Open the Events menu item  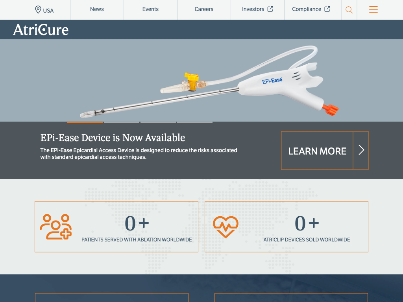coord(150,9)
